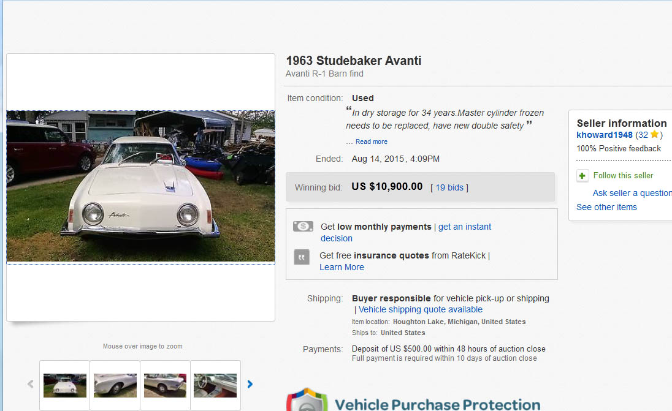Screen dimensions: 672x411
Task: Click the Deposit of US $500.00 text
Action: click(x=449, y=349)
